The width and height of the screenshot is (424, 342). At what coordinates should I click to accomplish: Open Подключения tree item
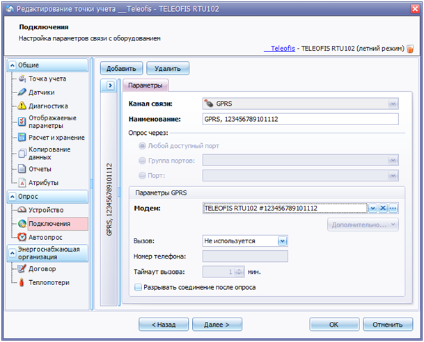(x=58, y=224)
